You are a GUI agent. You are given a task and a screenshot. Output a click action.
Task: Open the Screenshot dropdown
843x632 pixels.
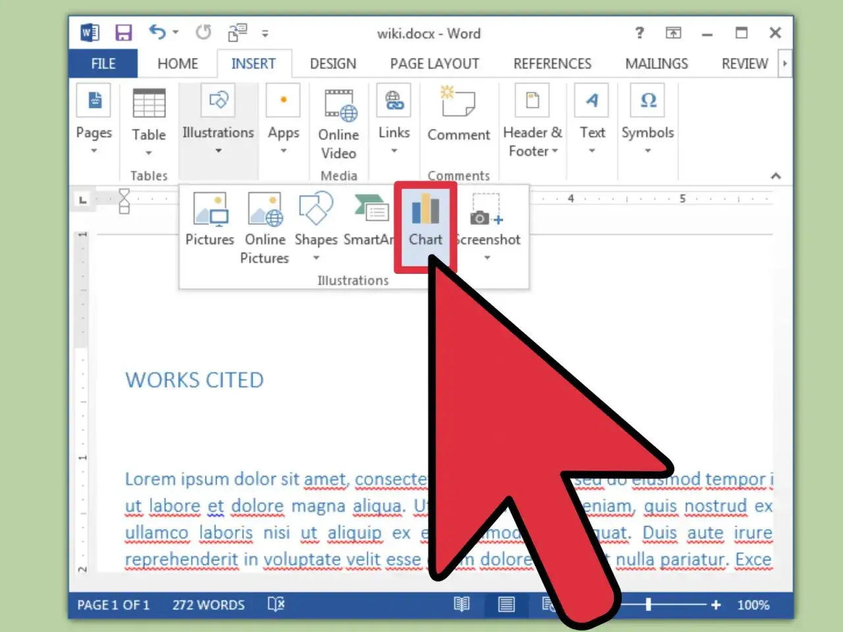coord(488,226)
